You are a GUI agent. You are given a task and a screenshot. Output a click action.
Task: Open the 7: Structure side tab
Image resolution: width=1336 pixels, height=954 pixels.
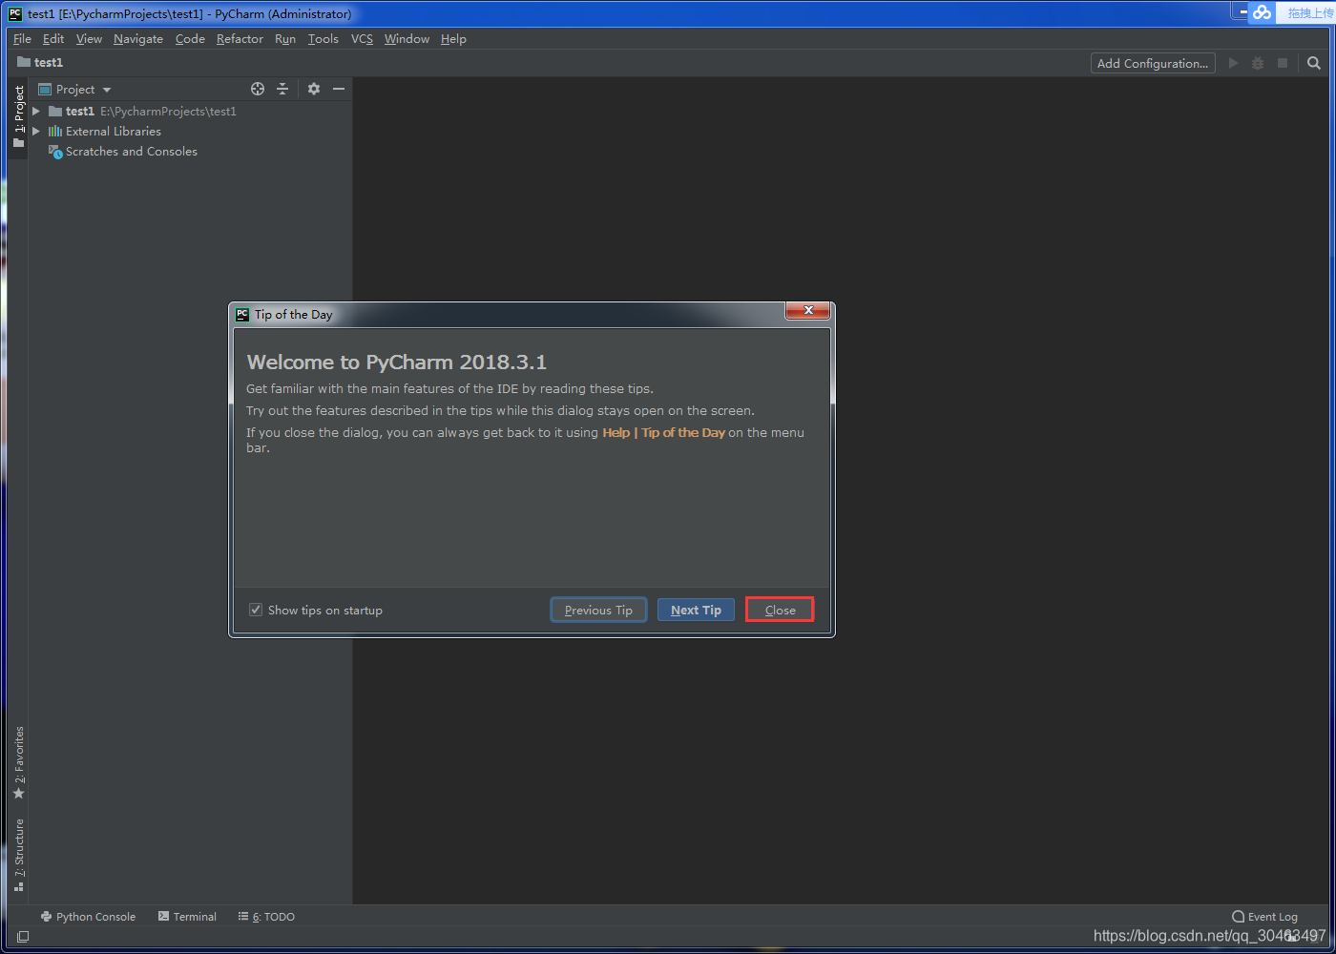pos(18,855)
